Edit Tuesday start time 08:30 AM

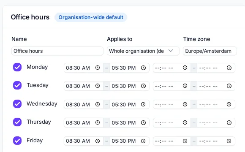coord(84,86)
